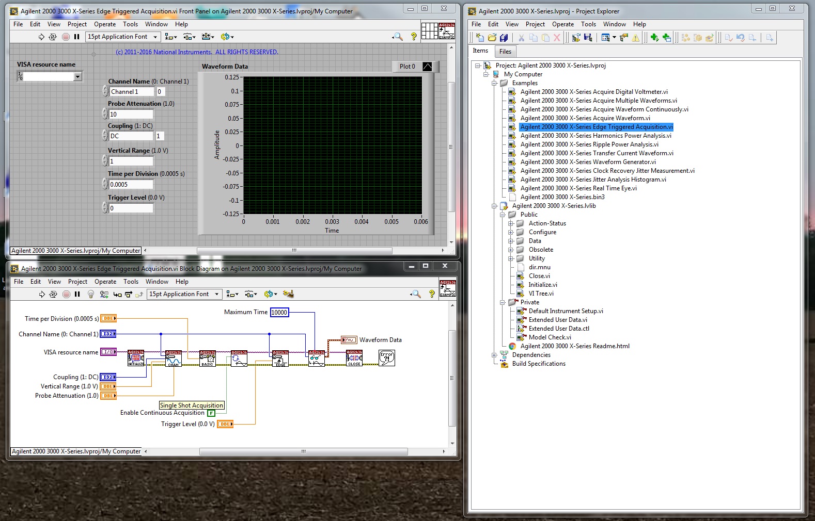815x521 pixels.
Task: Open Align Objects menu in Front Panel toolbar
Action: click(171, 37)
